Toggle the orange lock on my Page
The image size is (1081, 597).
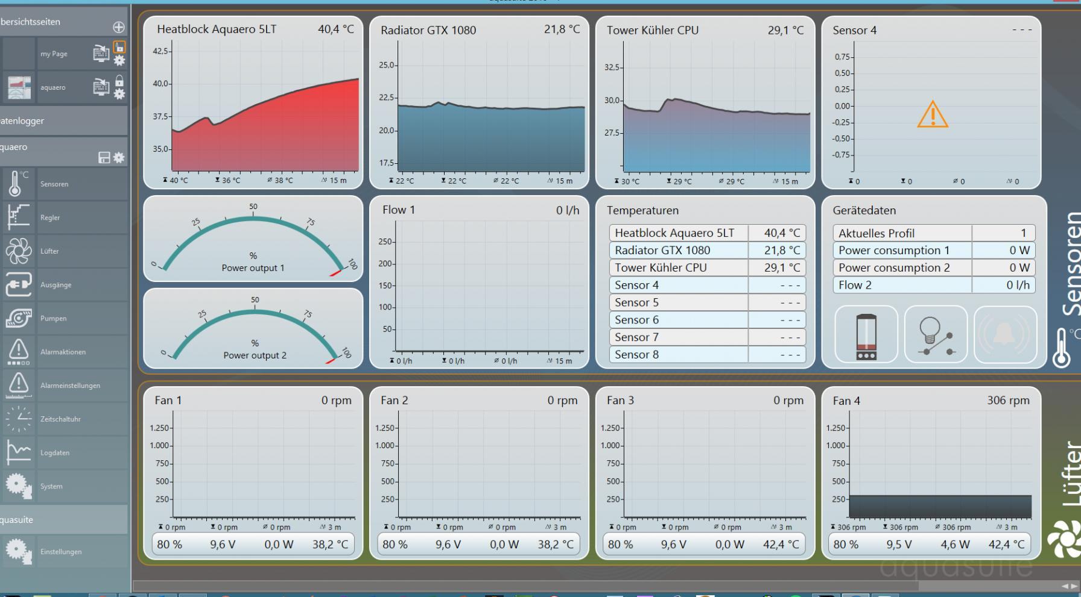coord(119,46)
